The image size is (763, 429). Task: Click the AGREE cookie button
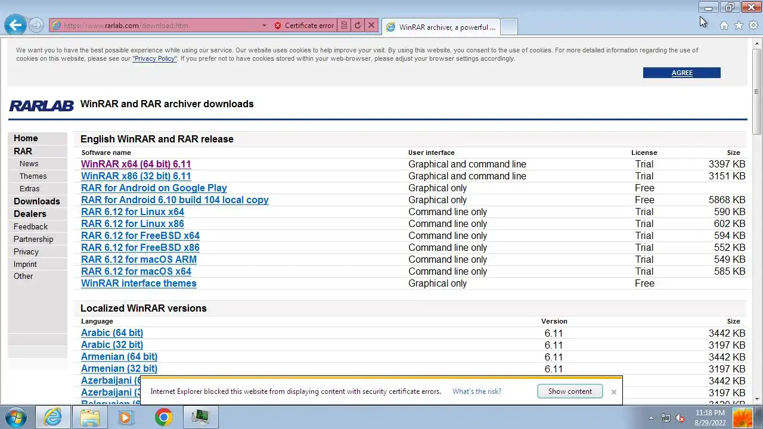pos(681,73)
